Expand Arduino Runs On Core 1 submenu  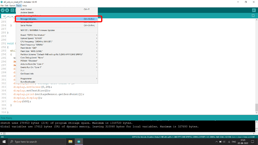[57, 64]
